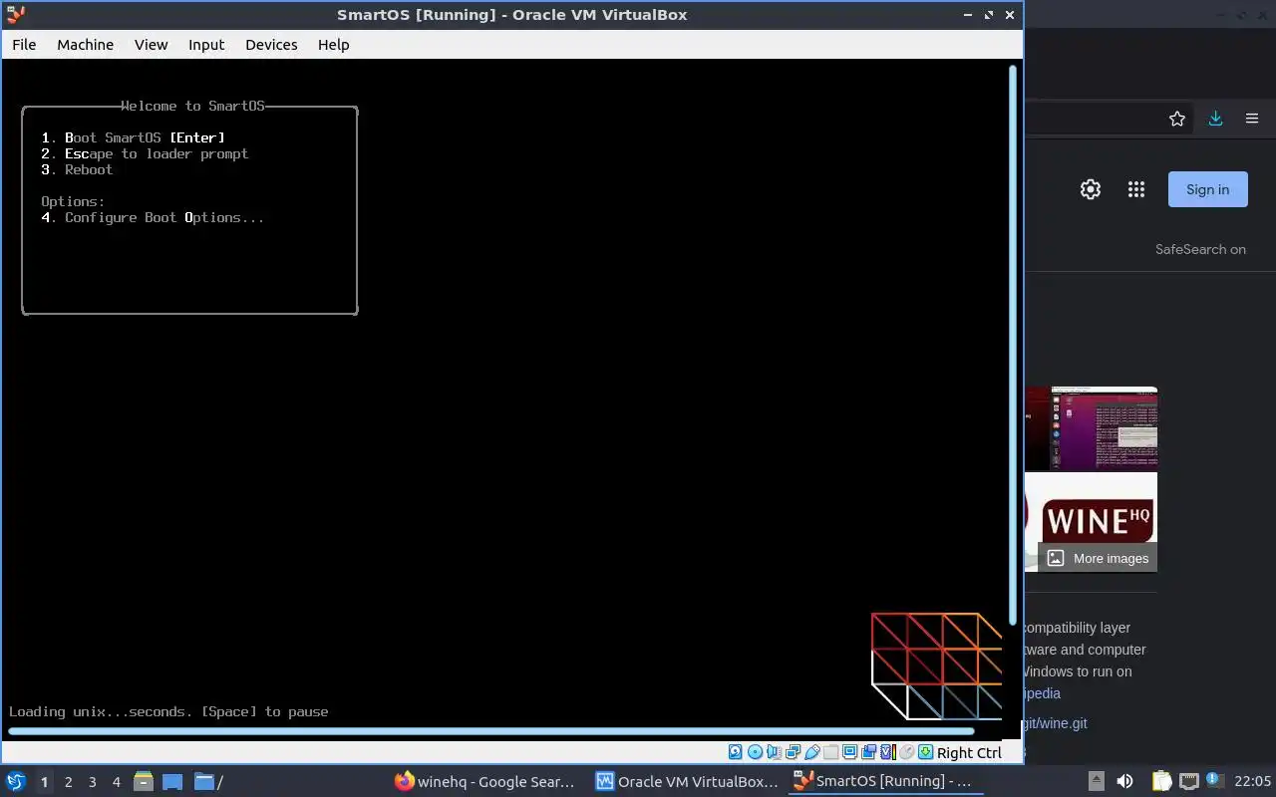Click the CPU virtualization status icon
The height and width of the screenshot is (797, 1276).
pyautogui.click(x=888, y=752)
